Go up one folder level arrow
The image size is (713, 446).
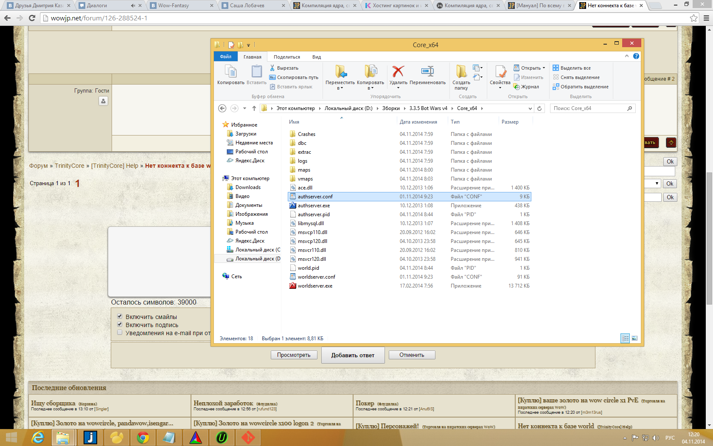254,108
